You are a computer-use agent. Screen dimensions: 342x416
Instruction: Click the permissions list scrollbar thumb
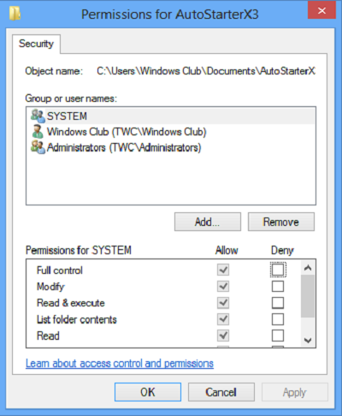tap(308, 296)
